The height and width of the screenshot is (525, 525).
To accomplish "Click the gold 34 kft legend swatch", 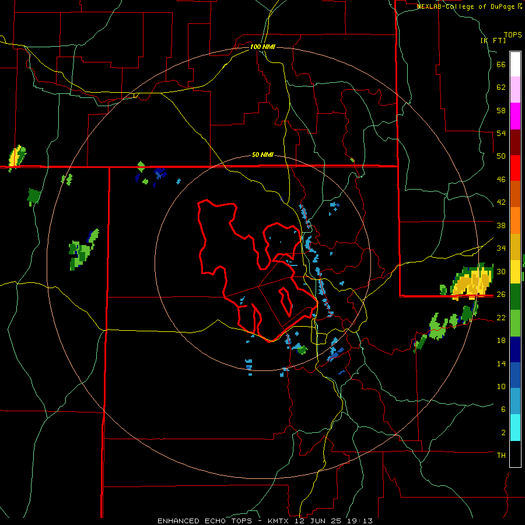I will point(515,246).
